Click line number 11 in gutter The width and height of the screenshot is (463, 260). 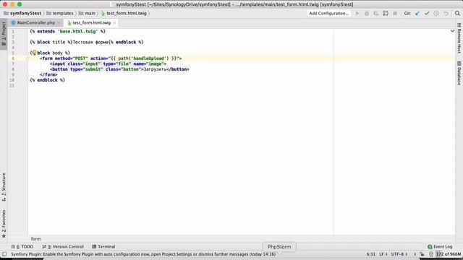coord(12,85)
